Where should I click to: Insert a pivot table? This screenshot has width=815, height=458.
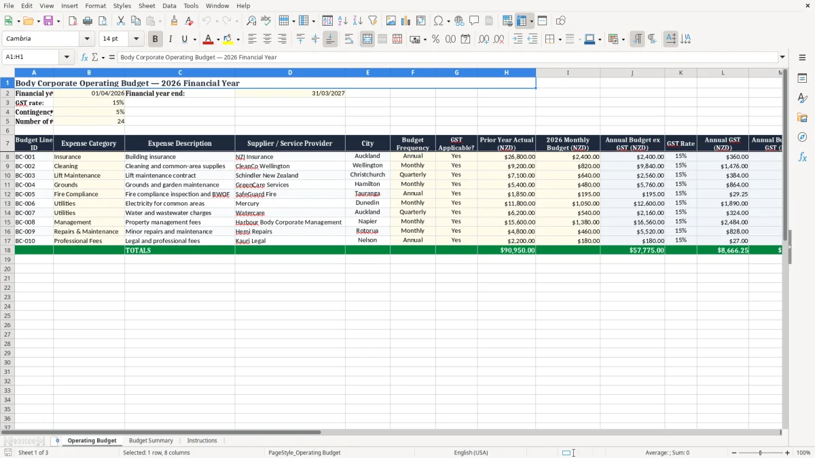tap(421, 21)
